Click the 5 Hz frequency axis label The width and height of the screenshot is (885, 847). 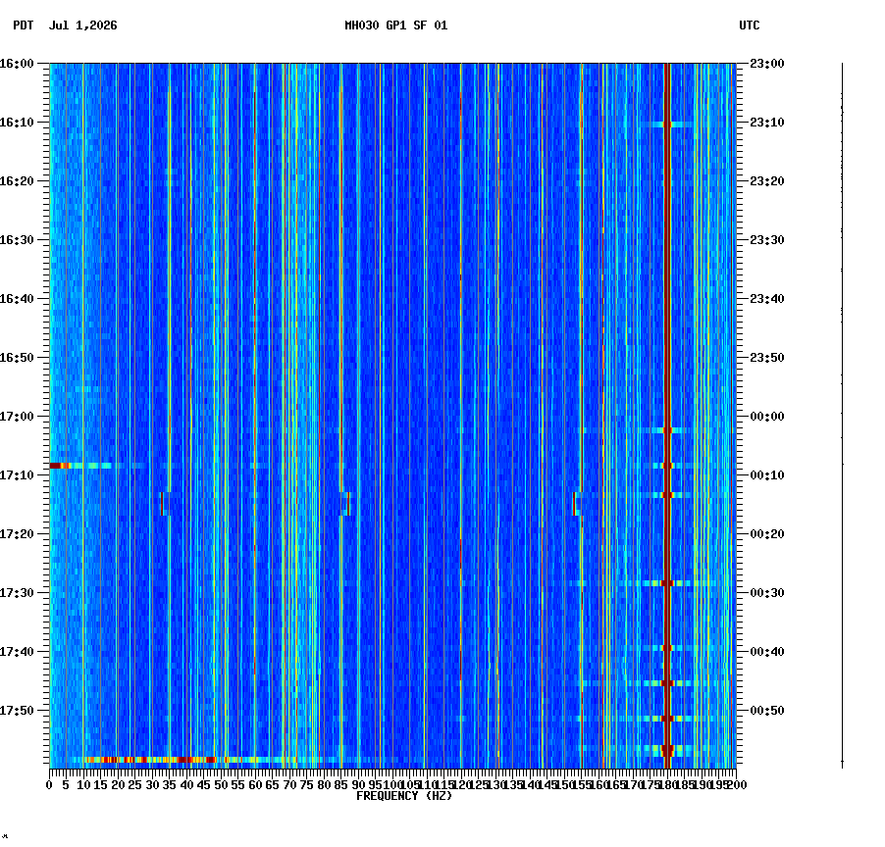click(x=66, y=785)
